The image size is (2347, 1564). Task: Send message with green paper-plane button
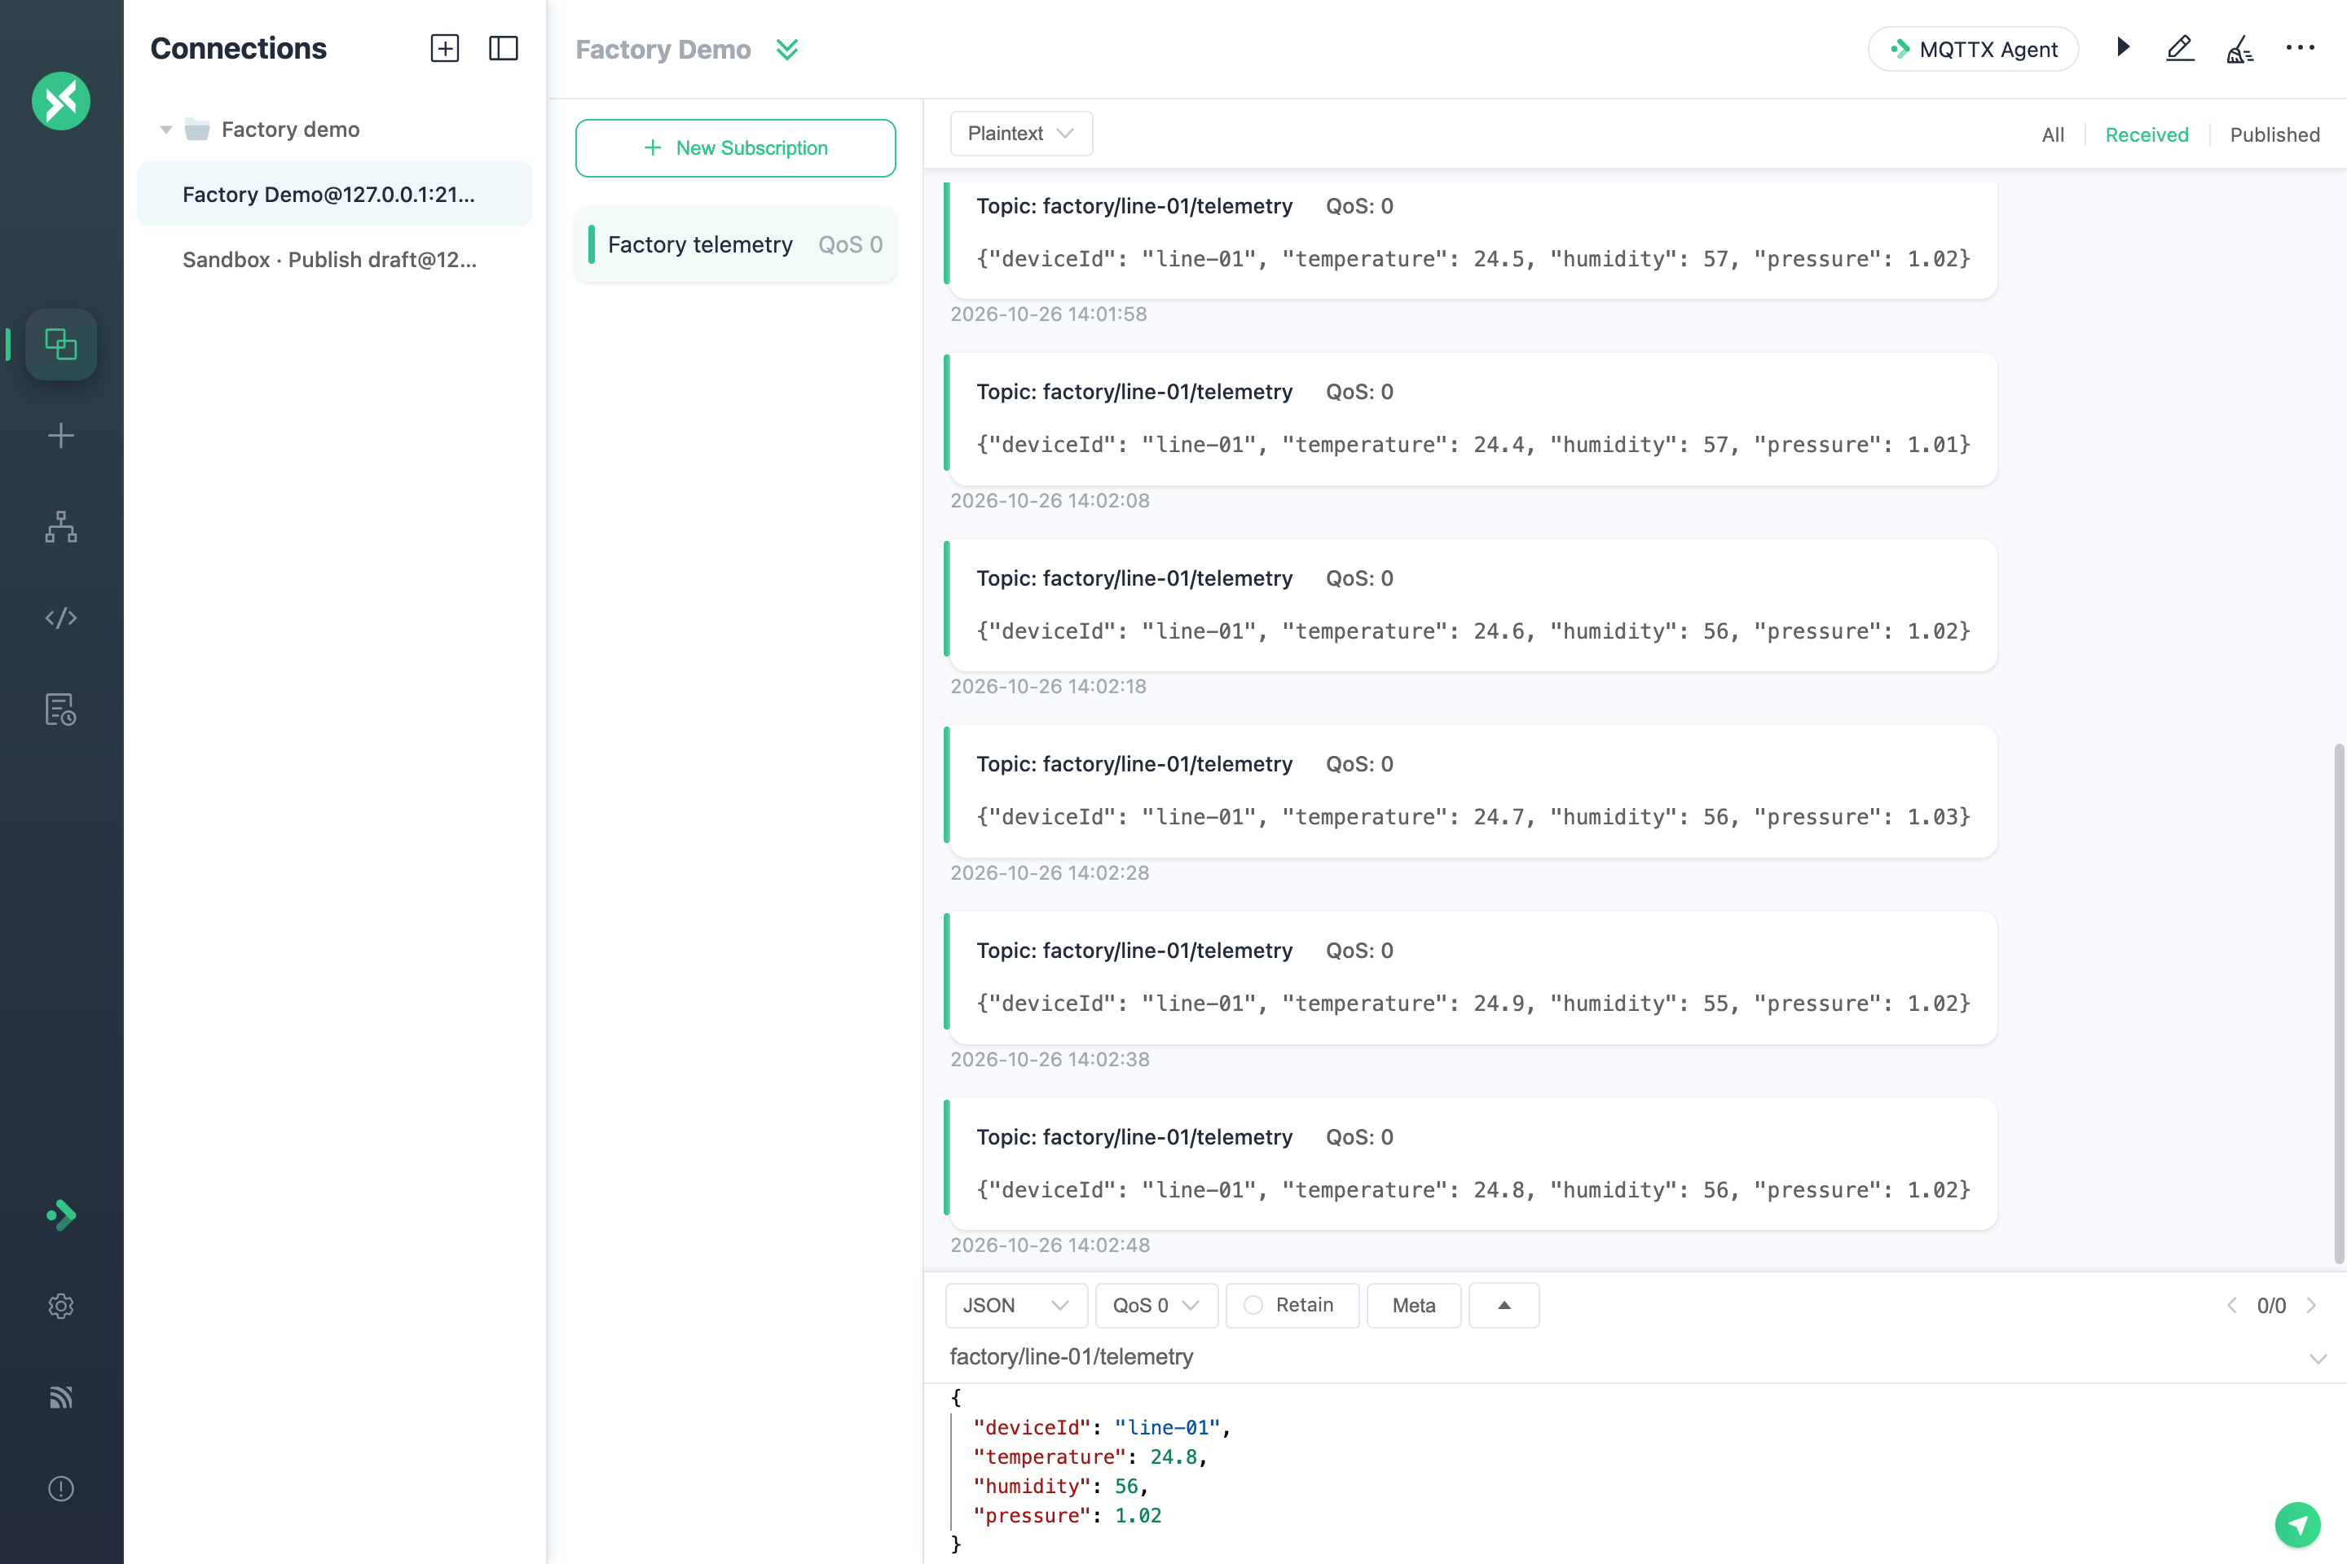(2297, 1524)
